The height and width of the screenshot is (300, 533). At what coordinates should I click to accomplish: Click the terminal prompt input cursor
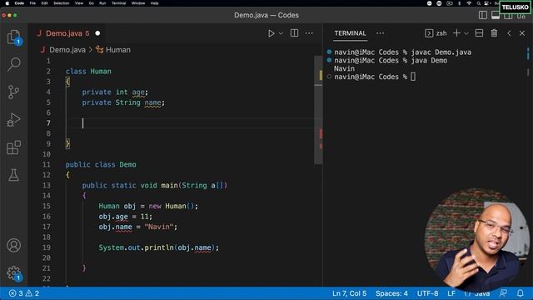(413, 77)
